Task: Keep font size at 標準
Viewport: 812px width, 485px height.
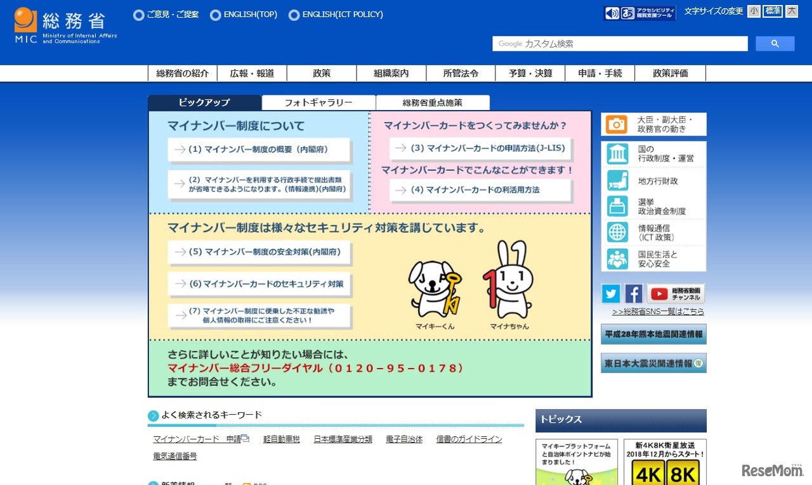Action: 771,11
